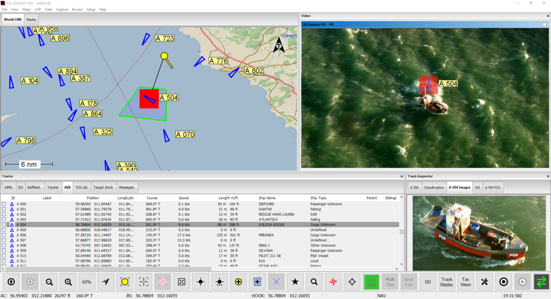The height and width of the screenshot is (299, 551).
Task: Open the Capture menu
Action: [x=62, y=9]
